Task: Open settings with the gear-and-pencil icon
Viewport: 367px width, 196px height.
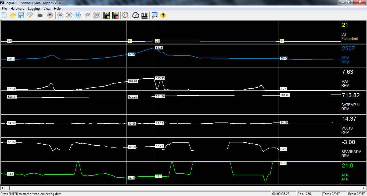Action: click(x=50, y=15)
